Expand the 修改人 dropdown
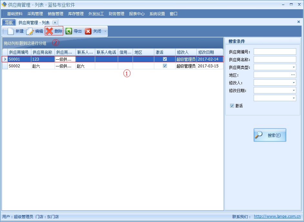Screen dimensions: 304x222 [294, 82]
